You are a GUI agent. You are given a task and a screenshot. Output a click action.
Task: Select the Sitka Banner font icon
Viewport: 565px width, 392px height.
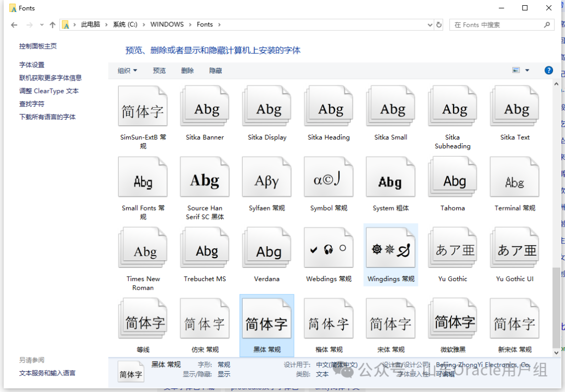pos(205,106)
